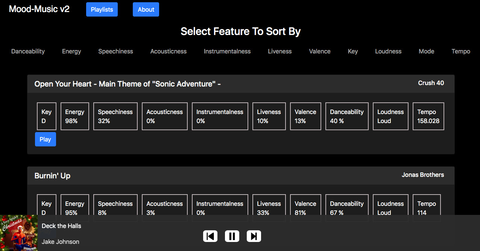The height and width of the screenshot is (251, 480).
Task: Click the Speechiness 8% box
Action: click(x=115, y=205)
